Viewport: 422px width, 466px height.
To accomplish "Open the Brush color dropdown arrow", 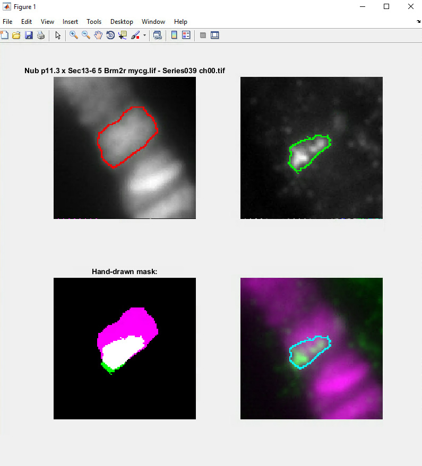I will (x=144, y=36).
